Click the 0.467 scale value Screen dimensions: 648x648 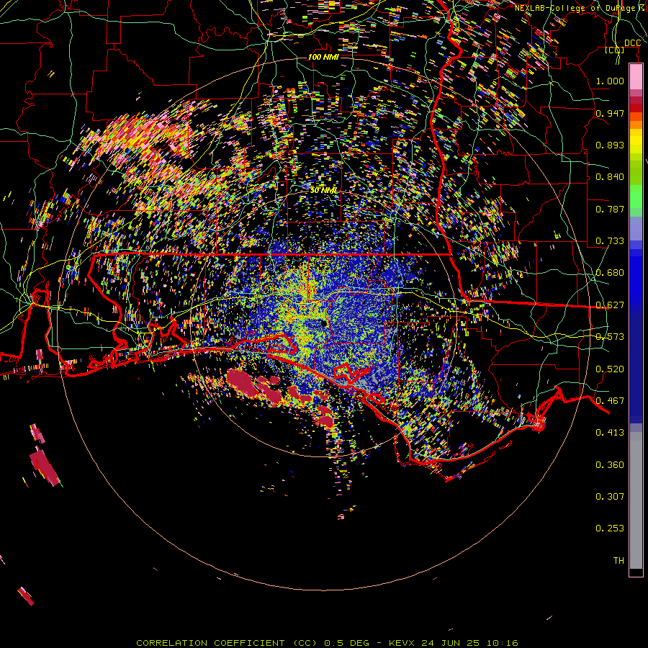(610, 401)
